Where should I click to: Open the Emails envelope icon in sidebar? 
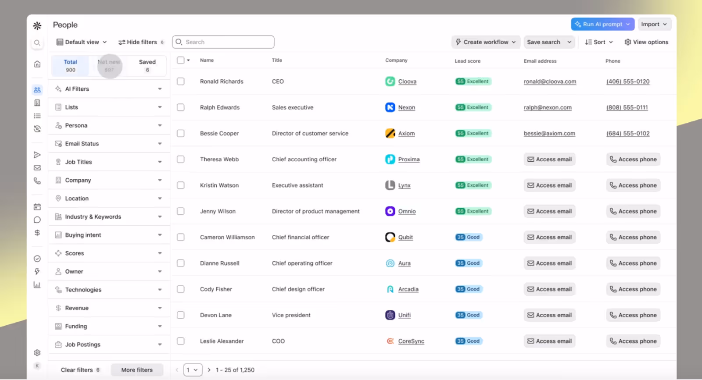click(x=37, y=168)
